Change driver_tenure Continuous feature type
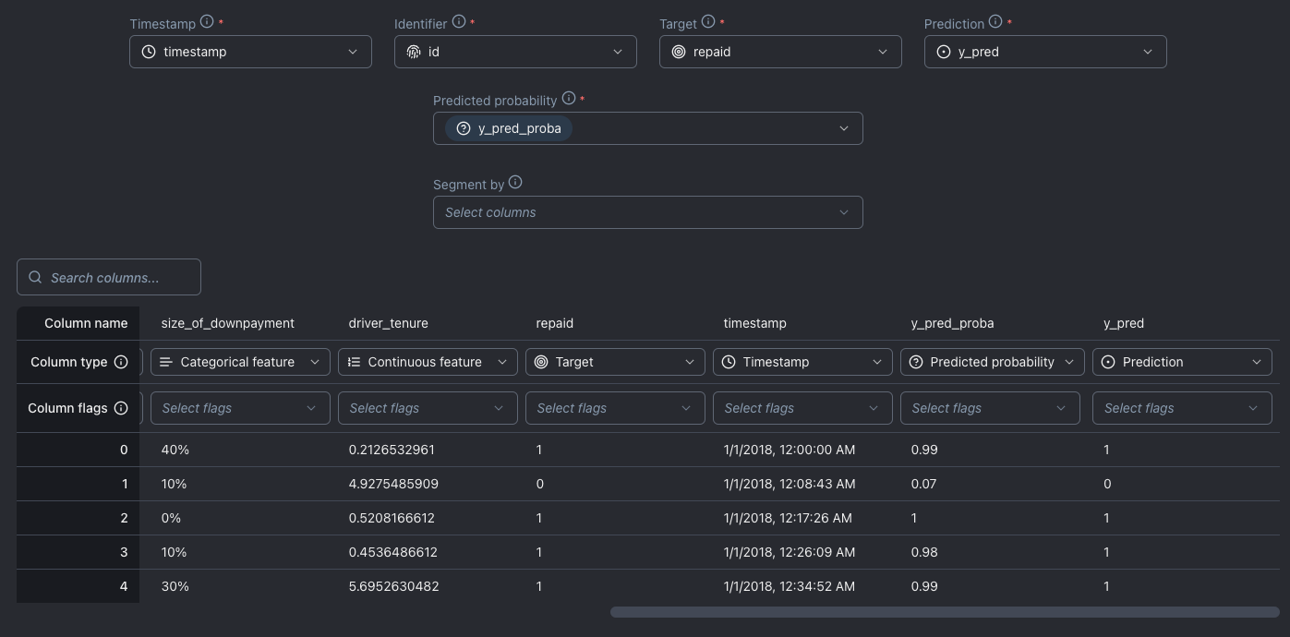Screen dimensions: 1290x637 tap(428, 362)
